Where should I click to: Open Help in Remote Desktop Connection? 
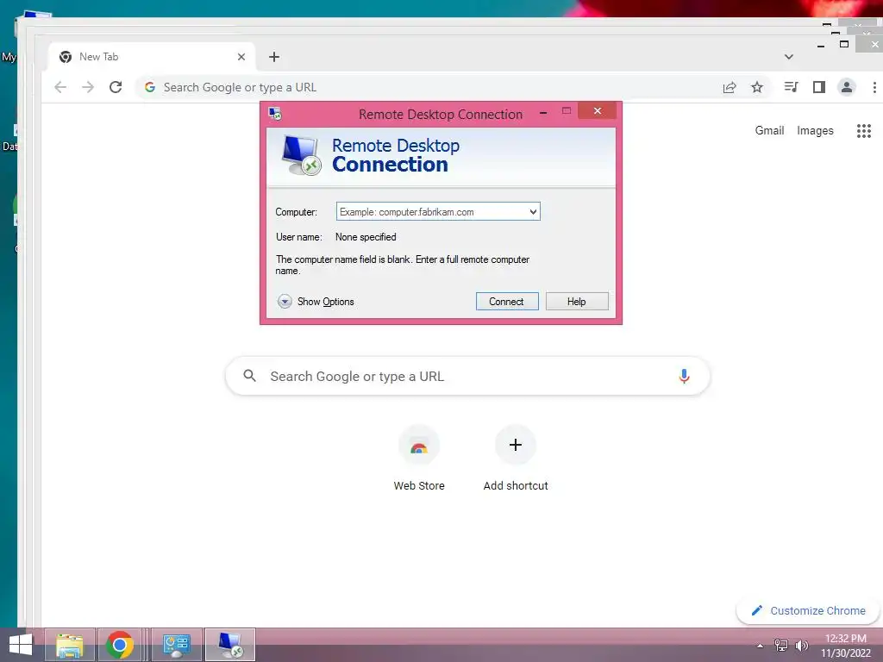577,301
